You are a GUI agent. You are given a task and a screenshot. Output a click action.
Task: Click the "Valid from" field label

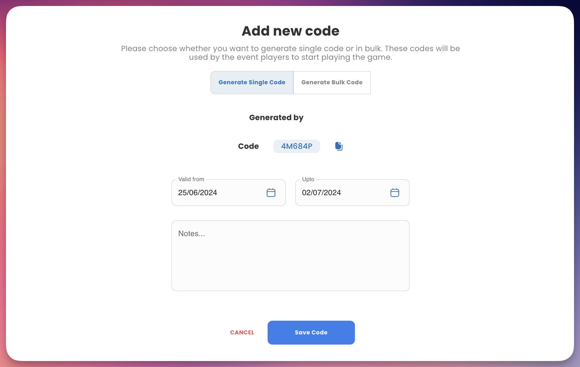[x=191, y=179]
